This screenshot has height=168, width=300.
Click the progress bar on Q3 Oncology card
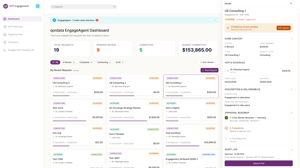(134, 121)
